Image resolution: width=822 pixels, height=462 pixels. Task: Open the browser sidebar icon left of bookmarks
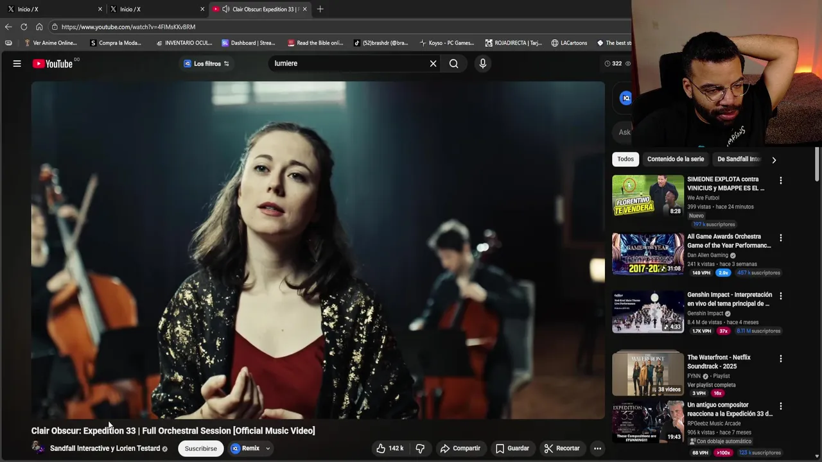8,43
